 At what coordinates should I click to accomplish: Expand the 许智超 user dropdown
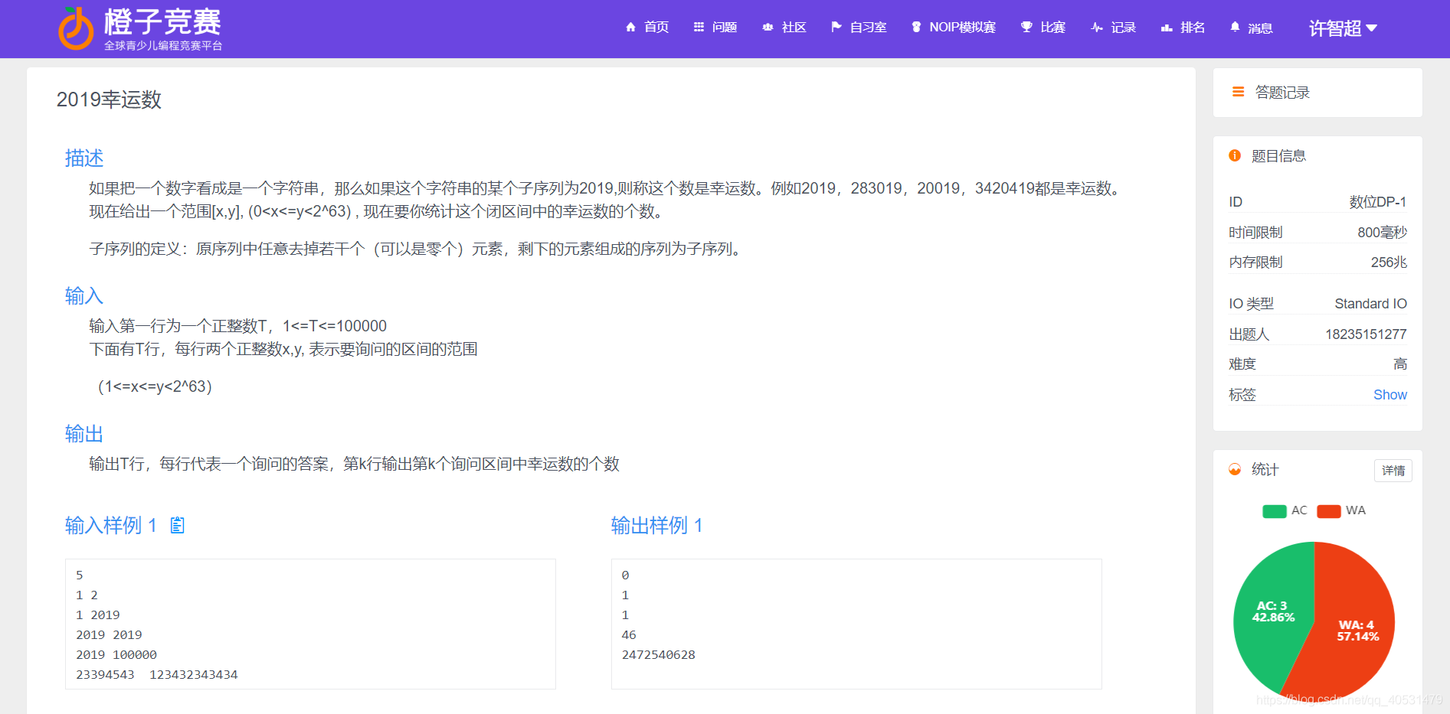1343,28
